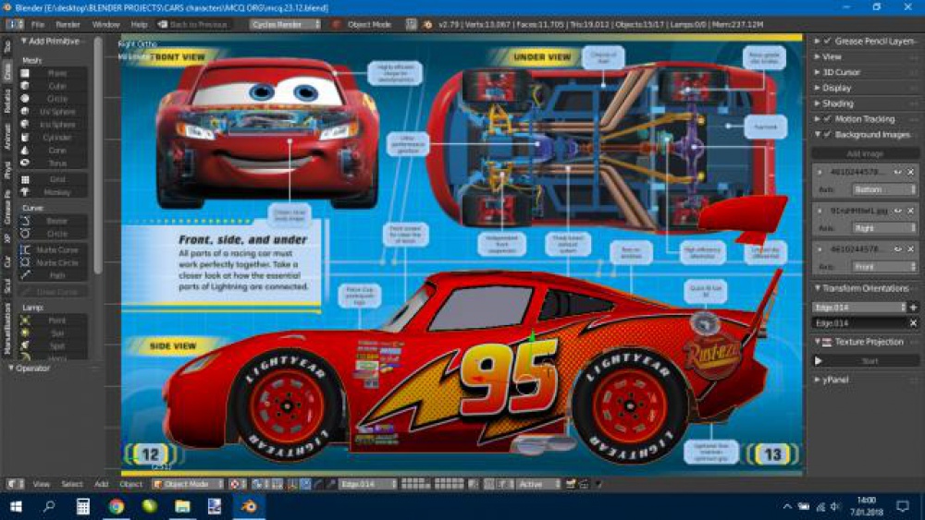Add a Grid mesh primitive

[55, 179]
